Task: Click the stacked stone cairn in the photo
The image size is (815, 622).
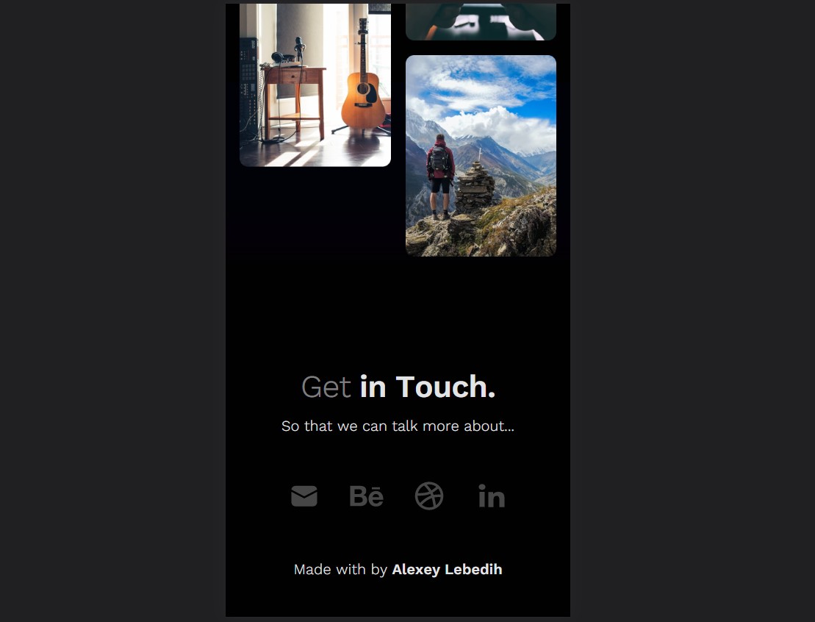Action: (474, 187)
